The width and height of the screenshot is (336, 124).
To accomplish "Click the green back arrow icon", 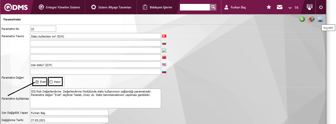I will [x=302, y=19].
